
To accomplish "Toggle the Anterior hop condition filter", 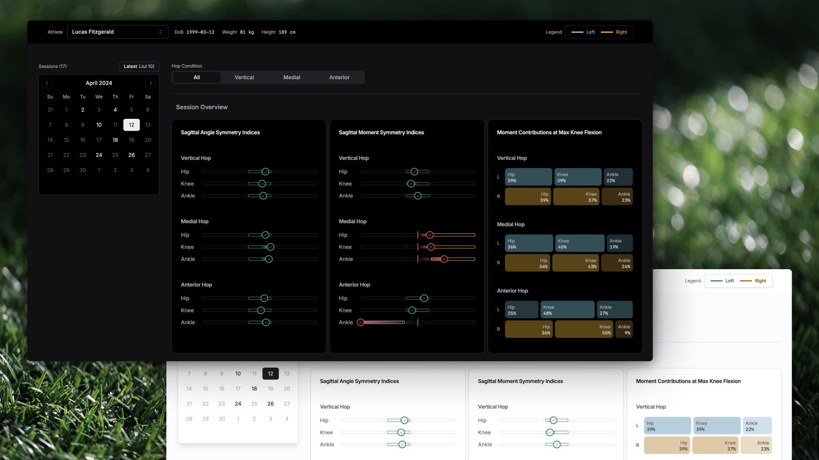I will click(x=340, y=77).
